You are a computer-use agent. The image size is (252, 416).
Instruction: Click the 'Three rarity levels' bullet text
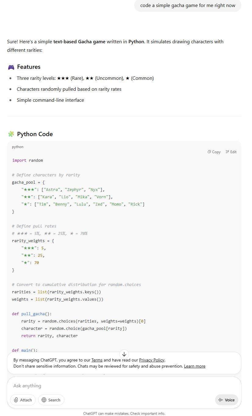click(85, 78)
